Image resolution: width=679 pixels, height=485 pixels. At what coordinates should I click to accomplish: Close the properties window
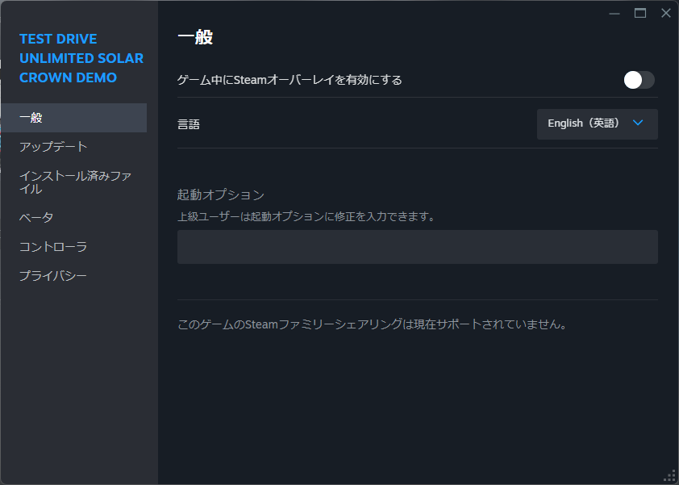click(666, 14)
